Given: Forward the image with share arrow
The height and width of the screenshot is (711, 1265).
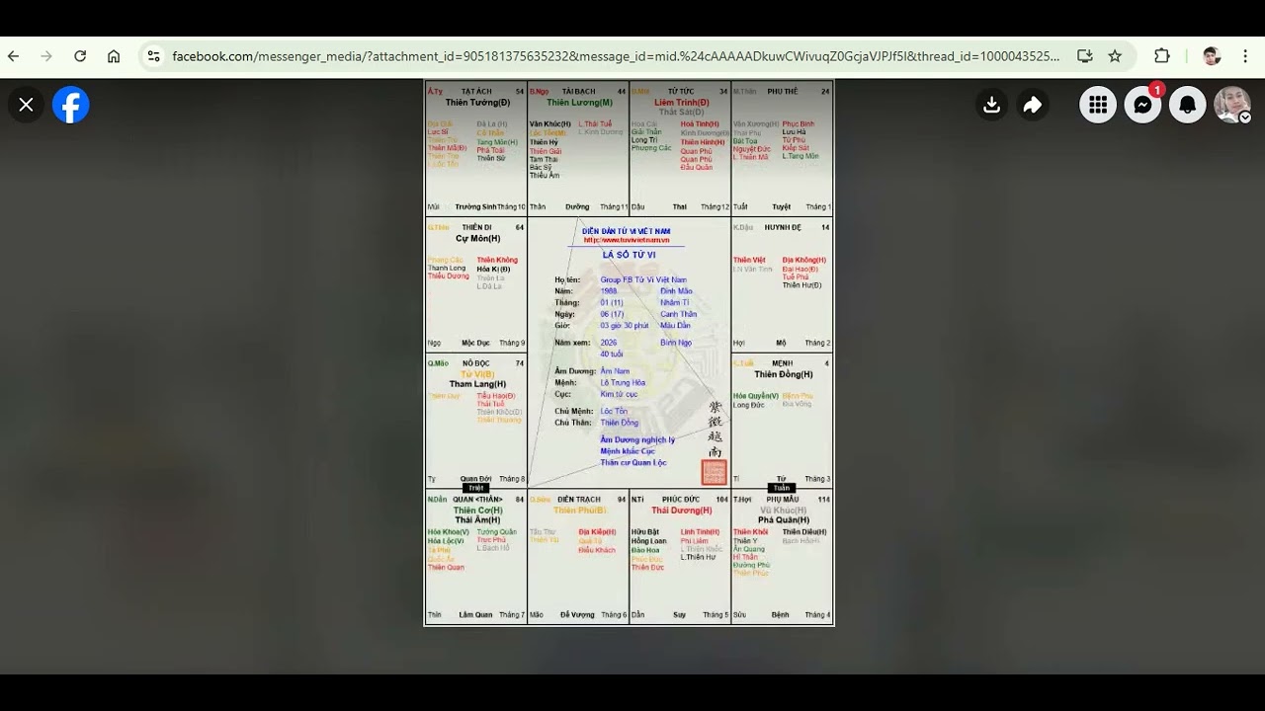Looking at the screenshot, I should [x=1032, y=105].
